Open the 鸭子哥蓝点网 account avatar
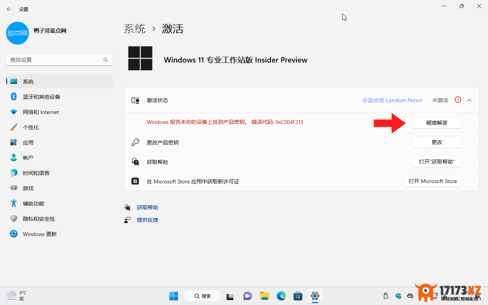Image resolution: width=488 pixels, height=305 pixels. [x=18, y=33]
